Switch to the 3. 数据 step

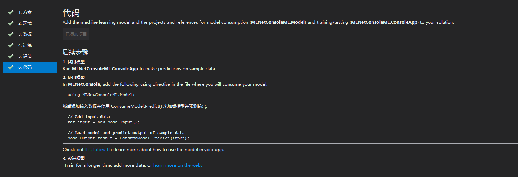30,34
